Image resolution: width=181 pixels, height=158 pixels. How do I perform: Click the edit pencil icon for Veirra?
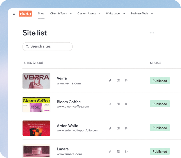tap(110, 80)
